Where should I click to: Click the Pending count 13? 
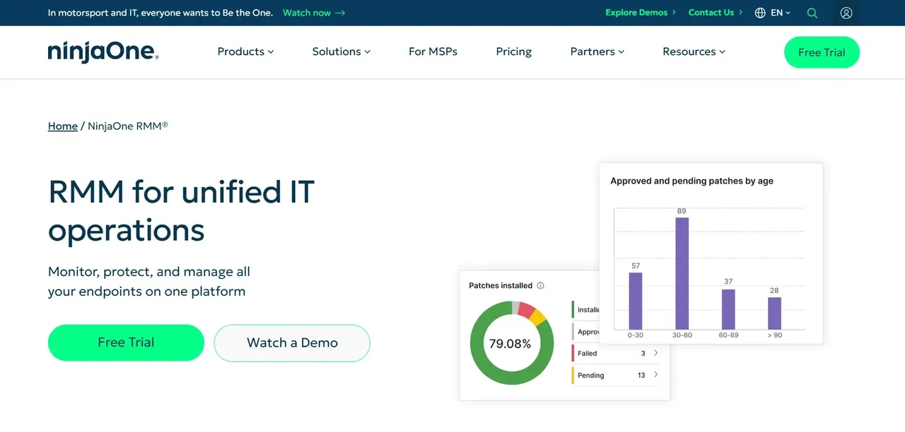coord(641,375)
